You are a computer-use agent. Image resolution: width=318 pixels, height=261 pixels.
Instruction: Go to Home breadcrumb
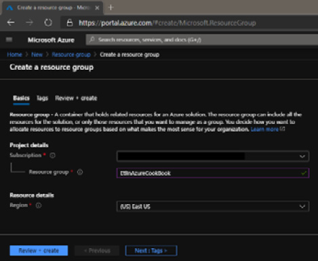click(x=14, y=54)
